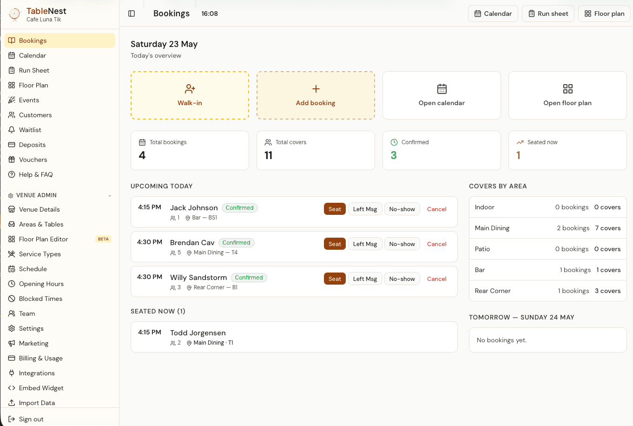Go to Calendar in the sidebar

[59, 55]
